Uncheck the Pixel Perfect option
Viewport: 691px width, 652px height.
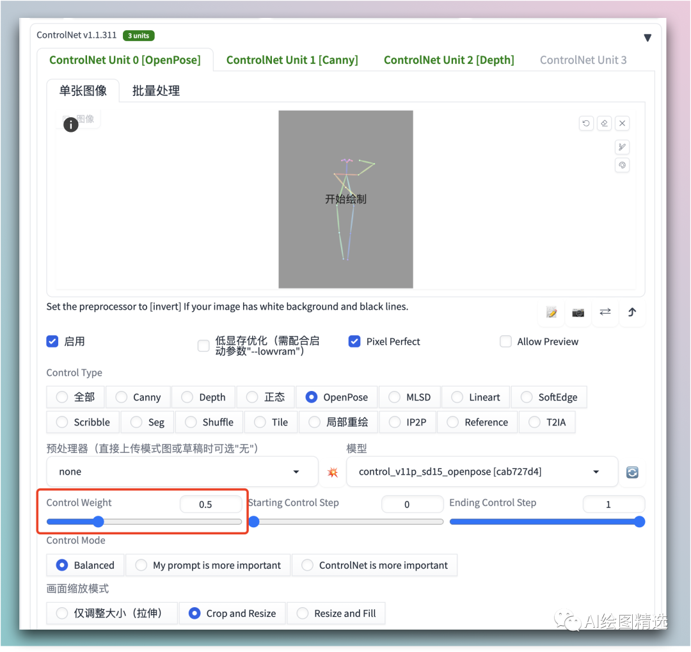point(354,341)
